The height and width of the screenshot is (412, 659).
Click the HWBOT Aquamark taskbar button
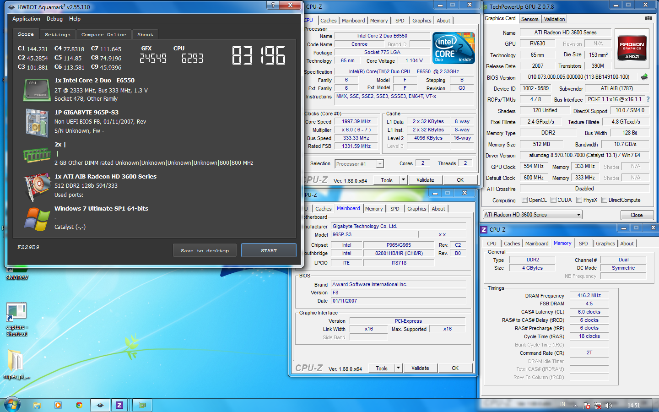coord(100,405)
